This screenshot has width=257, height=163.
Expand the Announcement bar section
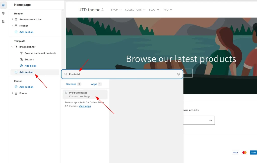pyautogui.click(x=12, y=19)
